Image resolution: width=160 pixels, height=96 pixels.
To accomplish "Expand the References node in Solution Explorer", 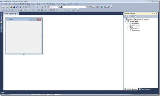I will coord(127,26).
